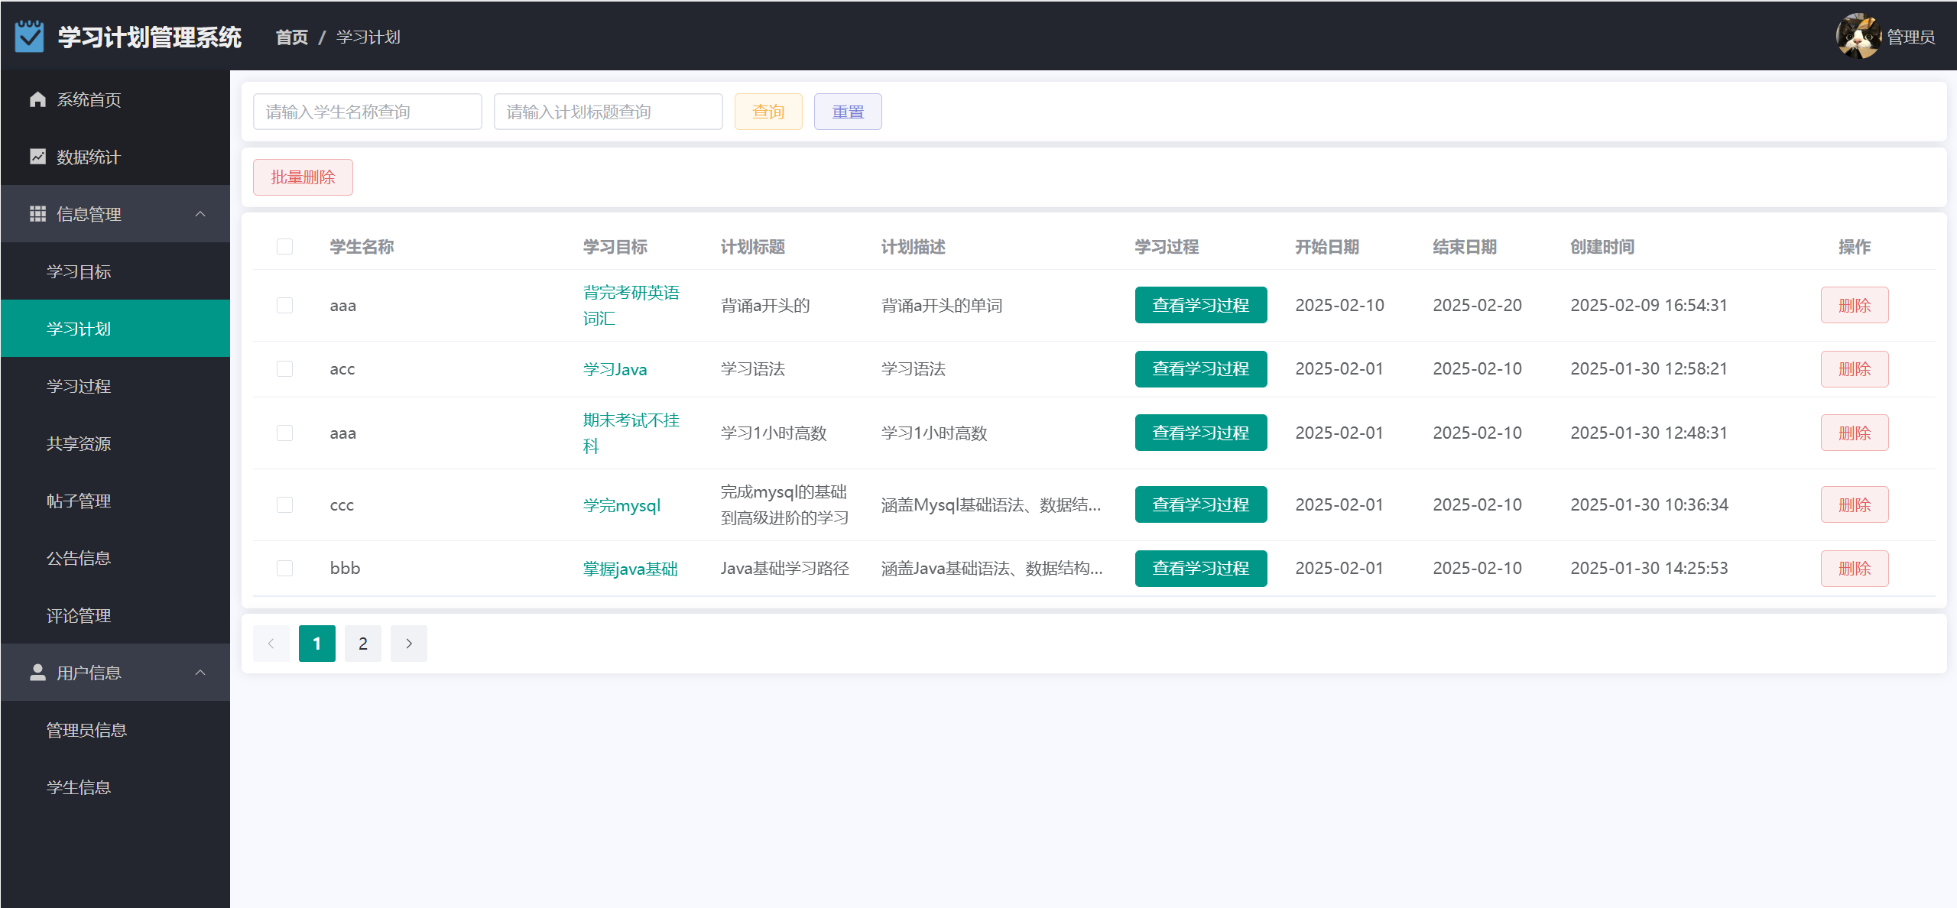Open the 管理员 user dropdown
Viewport: 1957px width, 908px height.
click(1910, 37)
